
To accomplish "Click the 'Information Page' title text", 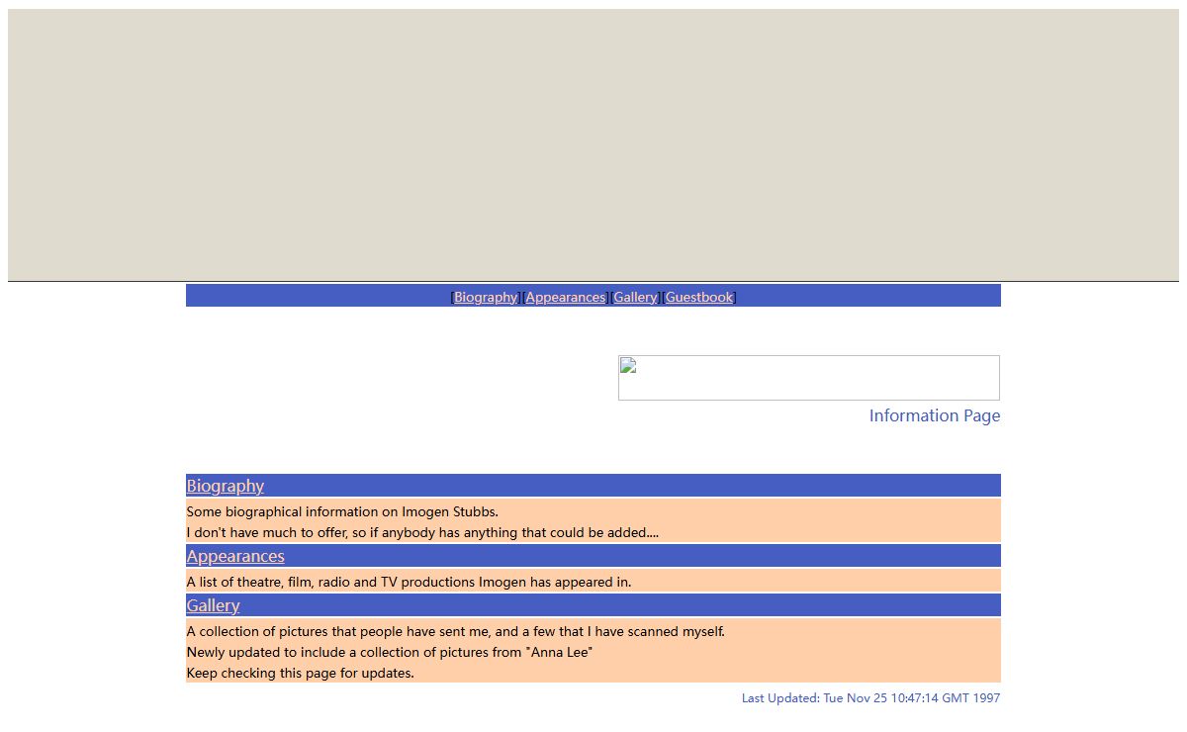I will tap(935, 415).
